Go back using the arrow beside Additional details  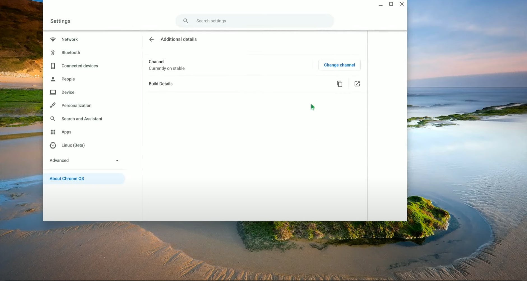(151, 40)
